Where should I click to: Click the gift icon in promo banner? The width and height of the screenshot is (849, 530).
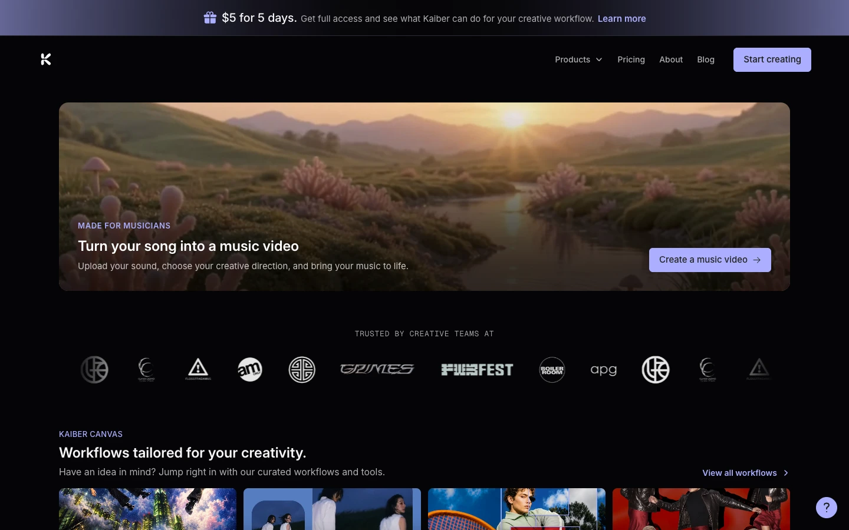(210, 18)
